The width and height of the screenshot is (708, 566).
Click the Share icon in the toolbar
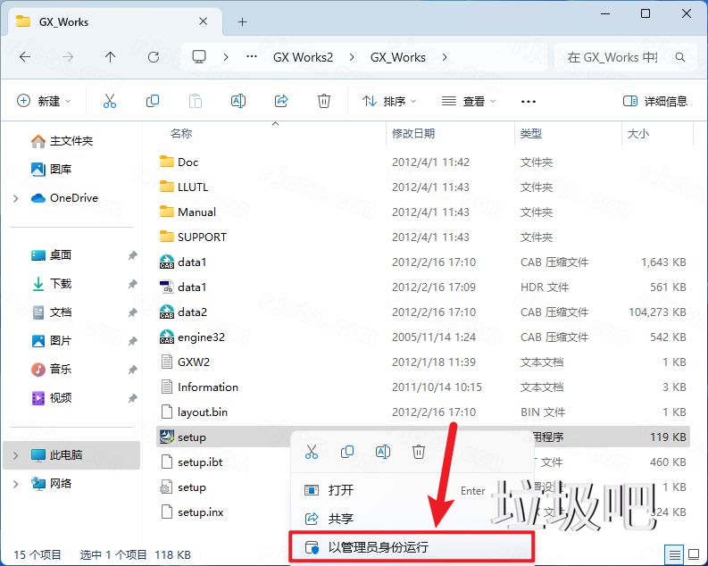(x=281, y=101)
